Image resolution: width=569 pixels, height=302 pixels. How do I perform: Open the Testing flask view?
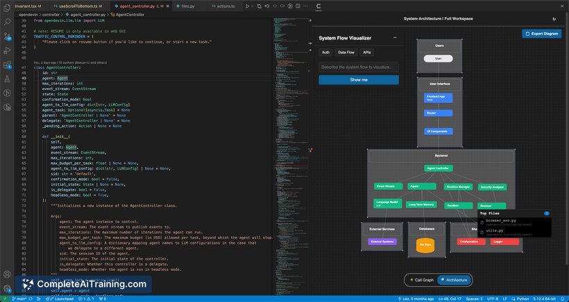[7, 79]
